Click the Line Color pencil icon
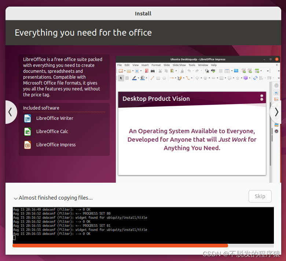The height and width of the screenshot is (261, 286). pyautogui.click(x=135, y=78)
